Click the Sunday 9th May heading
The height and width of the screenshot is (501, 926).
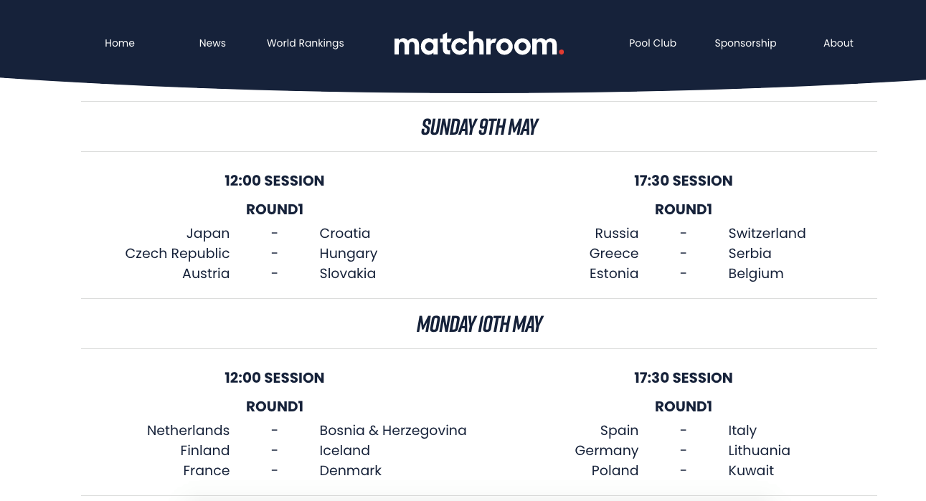click(479, 127)
